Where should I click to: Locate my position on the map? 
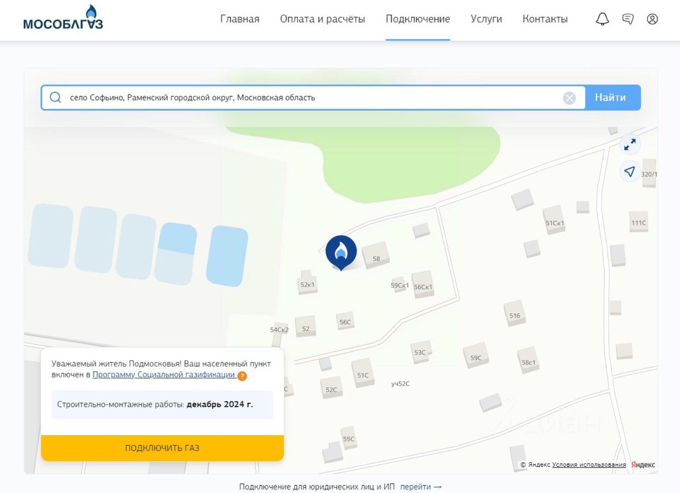pyautogui.click(x=630, y=171)
